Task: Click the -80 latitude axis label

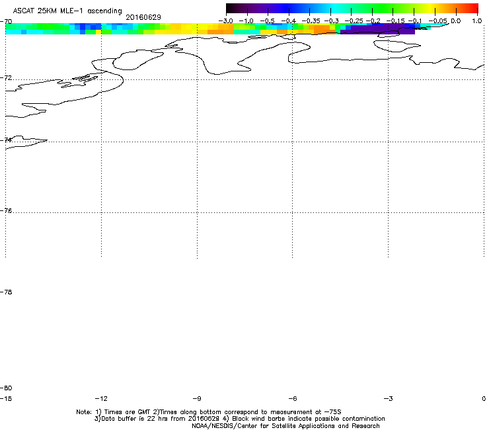Action: [x=6, y=388]
